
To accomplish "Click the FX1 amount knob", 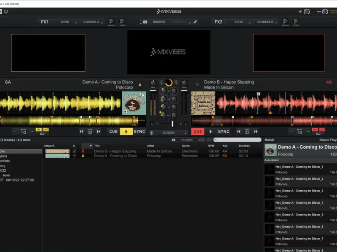I will 111,21.
